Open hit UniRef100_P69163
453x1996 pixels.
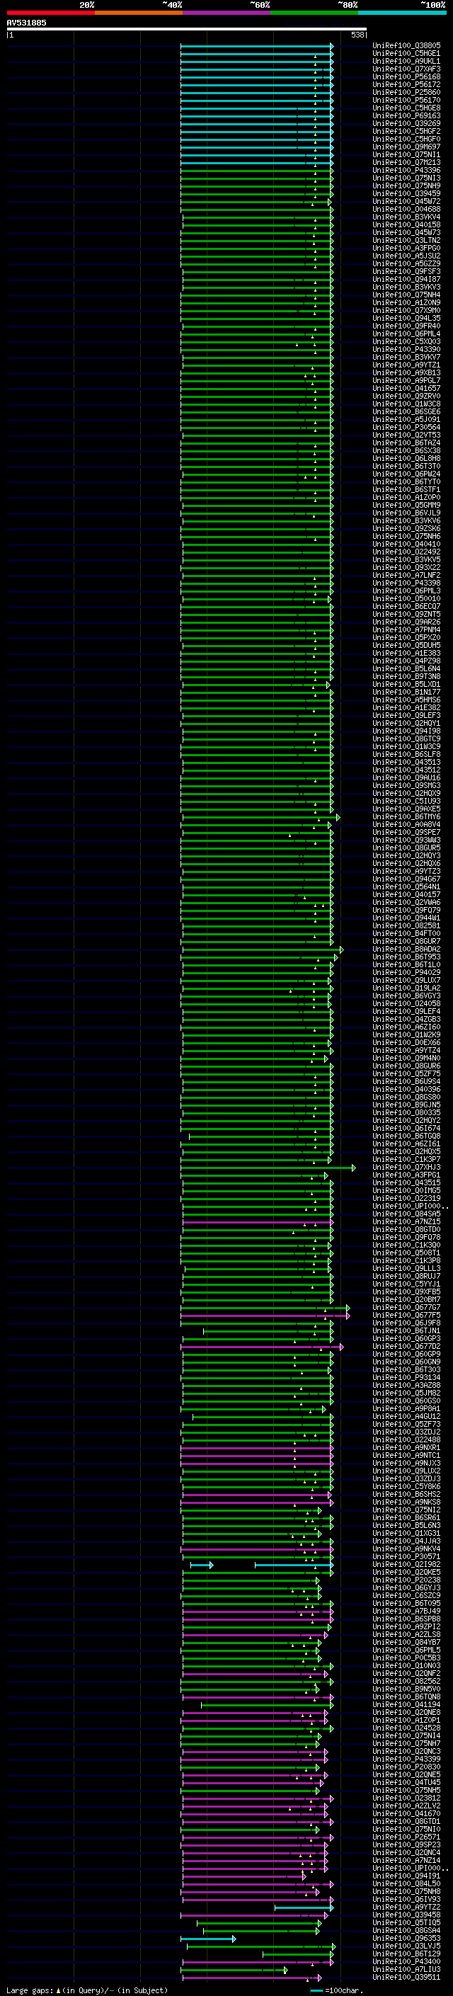(x=406, y=115)
